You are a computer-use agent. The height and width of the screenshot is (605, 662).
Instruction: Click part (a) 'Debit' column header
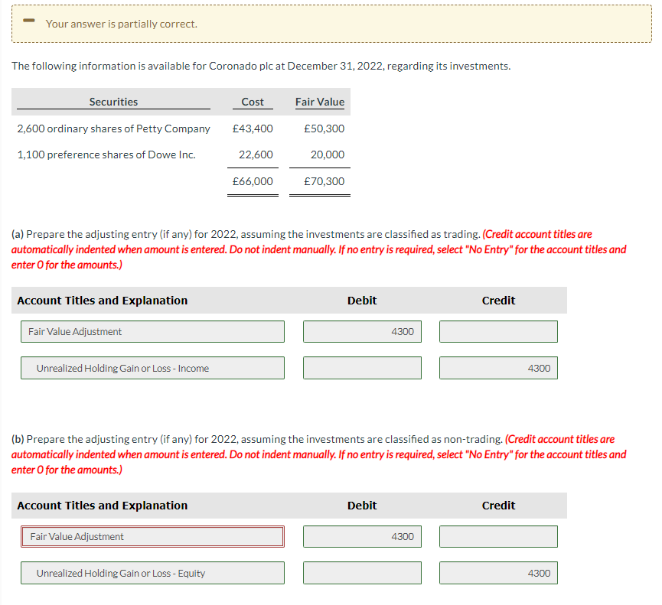tap(362, 301)
